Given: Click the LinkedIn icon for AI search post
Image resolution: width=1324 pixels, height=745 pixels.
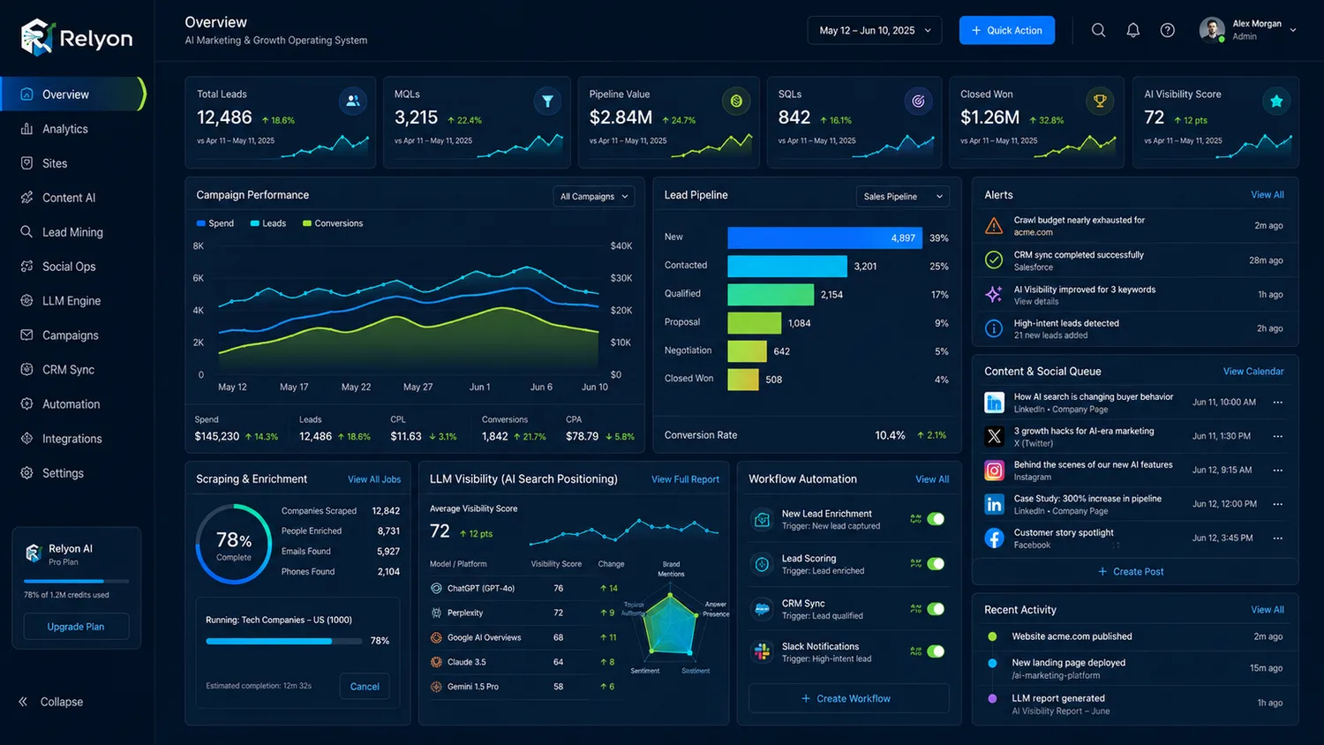Looking at the screenshot, I should (994, 403).
